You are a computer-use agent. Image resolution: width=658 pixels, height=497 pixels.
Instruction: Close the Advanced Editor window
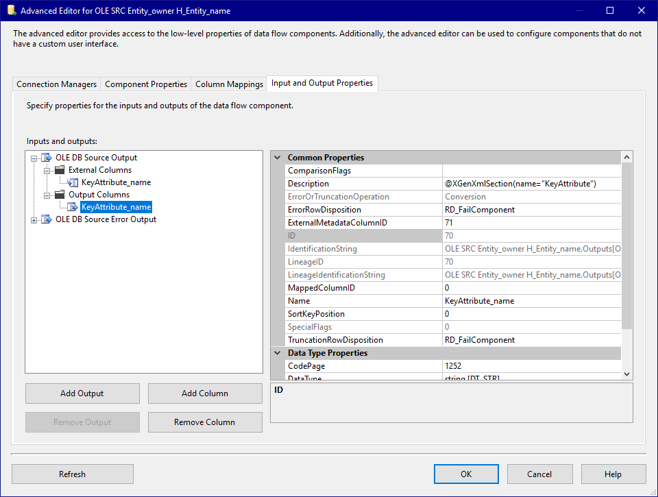642,10
